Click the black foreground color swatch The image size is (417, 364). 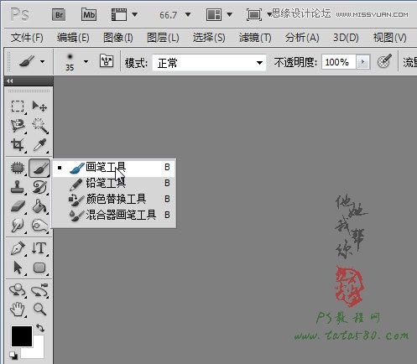coord(22,336)
